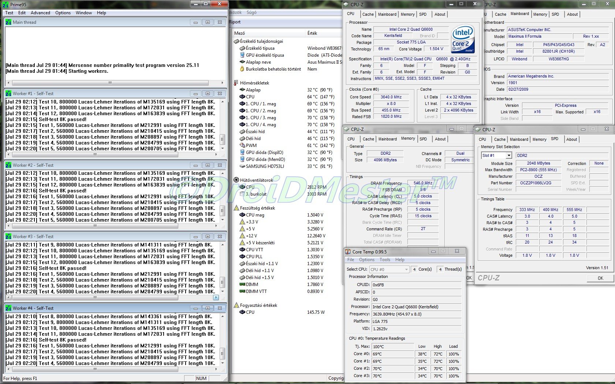The image size is (615, 384).
Task: Open the Slot #1 memory slot dropdown
Action: 509,155
